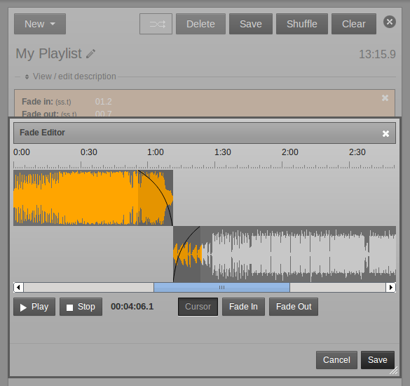Click the Shuffle playlist button
This screenshot has width=410, height=386.
(x=302, y=24)
